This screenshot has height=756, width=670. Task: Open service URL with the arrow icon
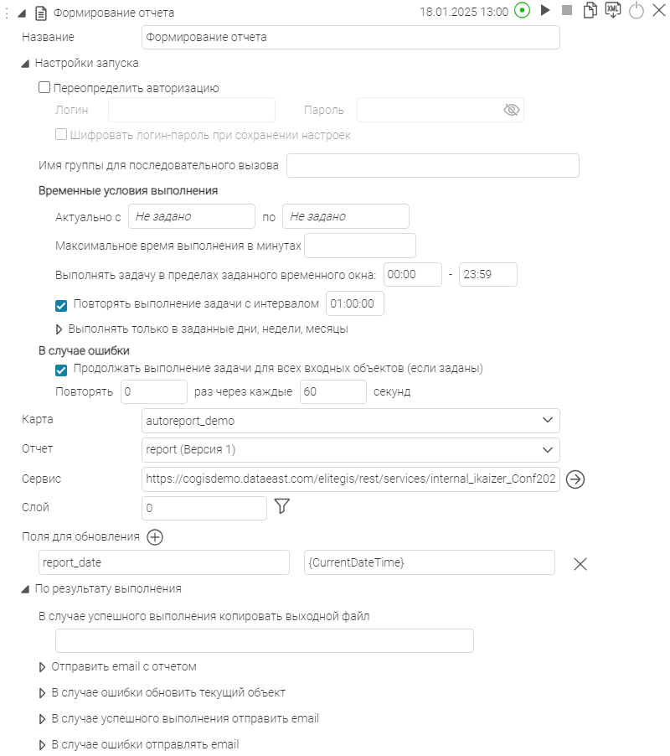pos(575,479)
